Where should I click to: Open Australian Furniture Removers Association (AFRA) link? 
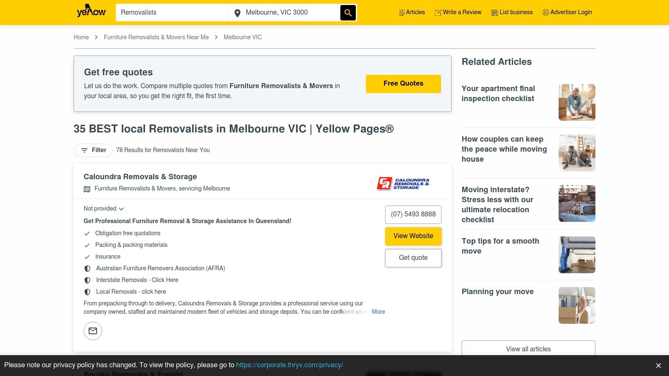161,268
